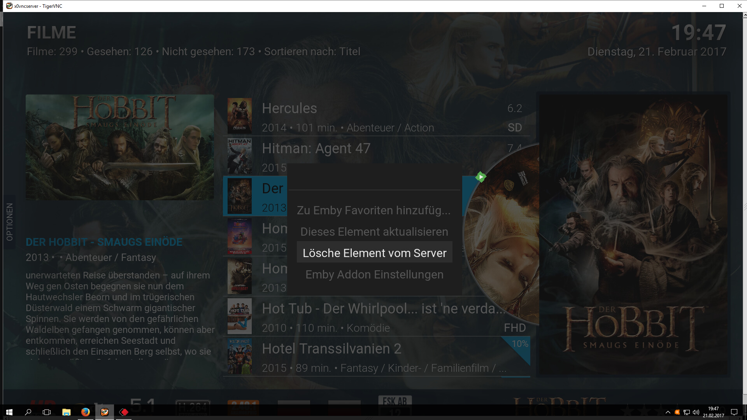The width and height of the screenshot is (747, 420).
Task: Click 'Der Hobbit - Smaugs Einöde' title text
Action: click(104, 242)
